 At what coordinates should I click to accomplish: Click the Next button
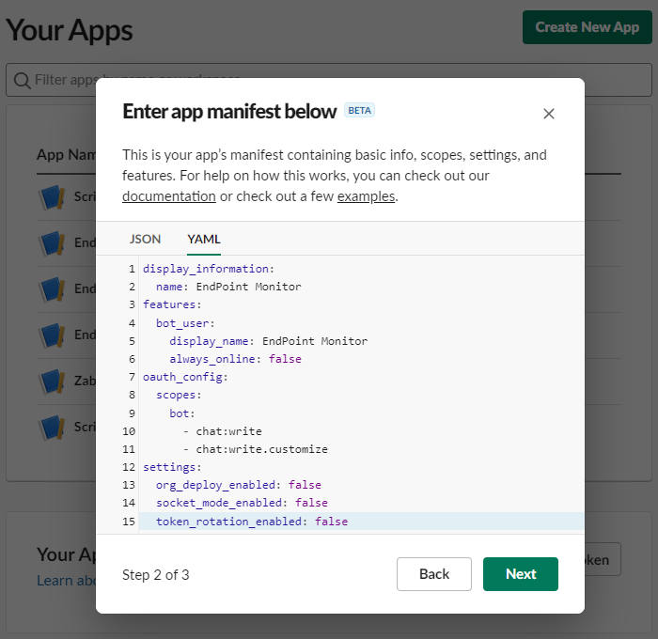[x=521, y=573]
